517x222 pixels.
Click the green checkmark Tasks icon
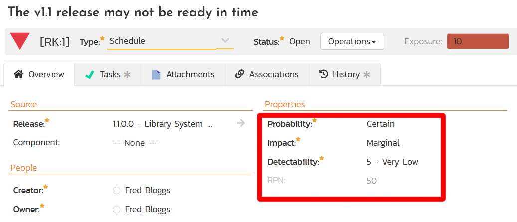point(90,75)
